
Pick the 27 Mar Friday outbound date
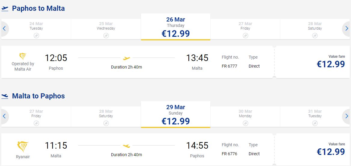click(245, 29)
